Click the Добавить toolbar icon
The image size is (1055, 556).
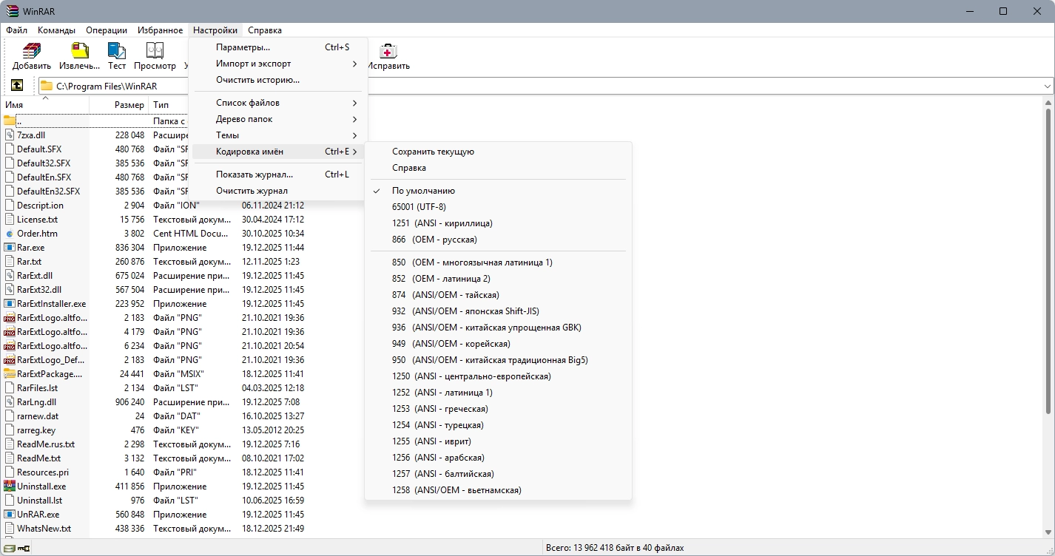[32, 51]
